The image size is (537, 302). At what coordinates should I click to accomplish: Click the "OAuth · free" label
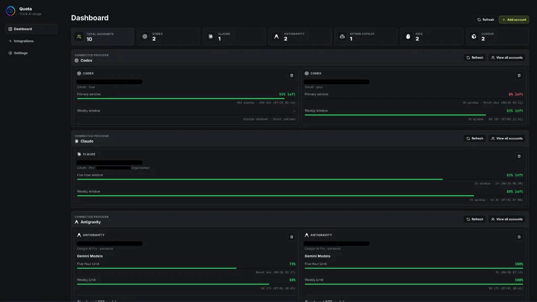point(86,87)
